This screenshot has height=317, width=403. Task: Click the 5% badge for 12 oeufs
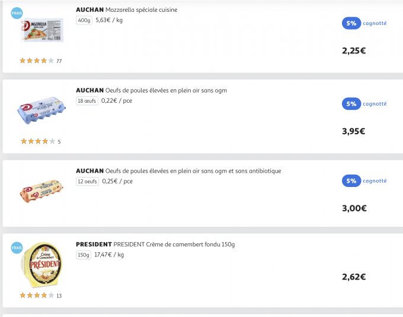(351, 181)
